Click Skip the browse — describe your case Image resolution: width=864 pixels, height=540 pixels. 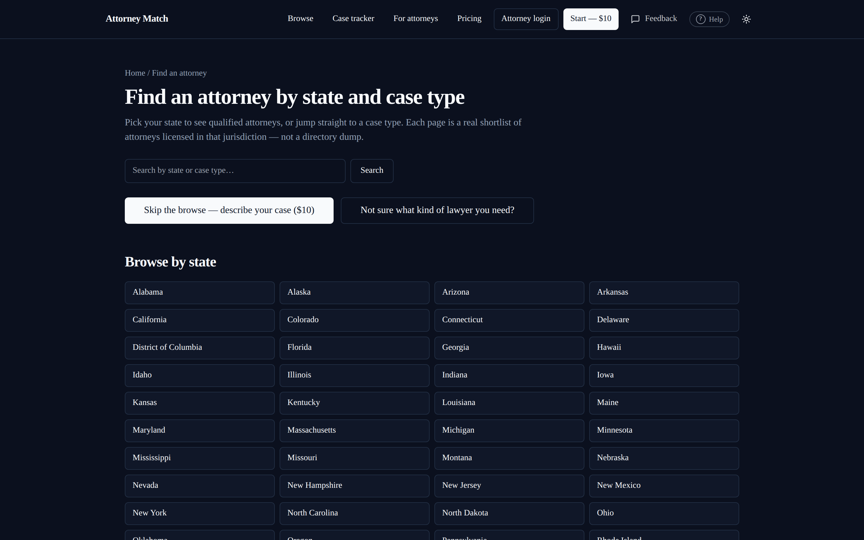click(x=229, y=210)
